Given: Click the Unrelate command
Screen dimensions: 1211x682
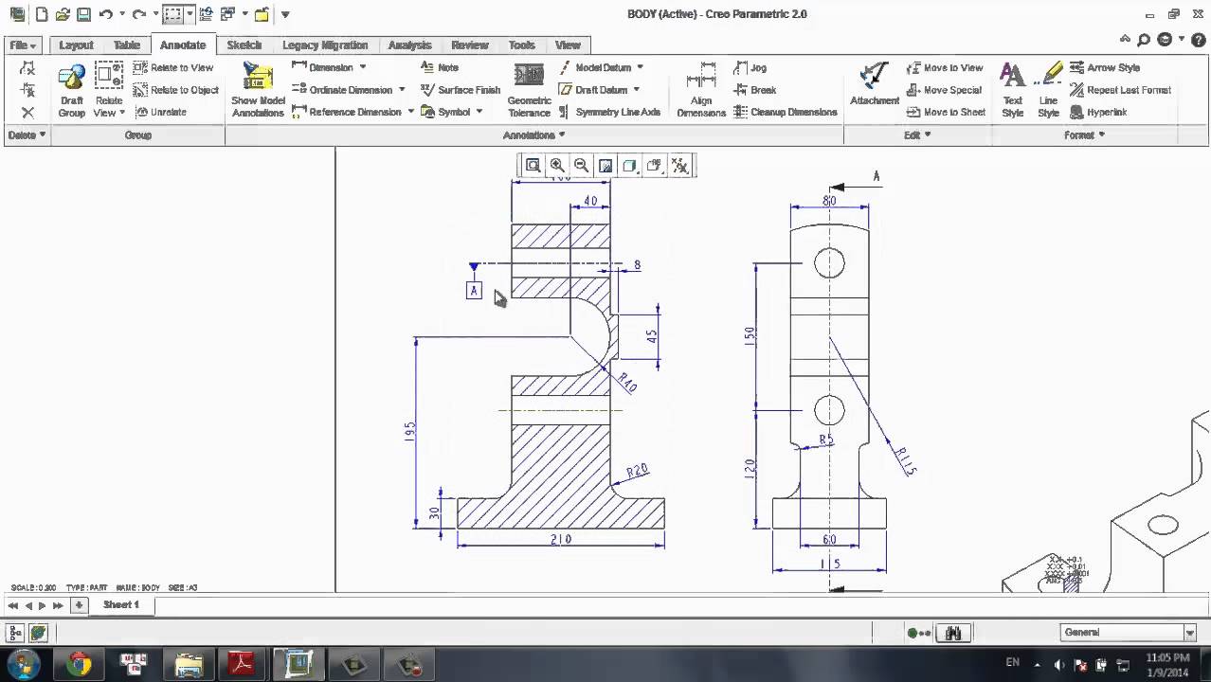Looking at the screenshot, I should tap(160, 112).
